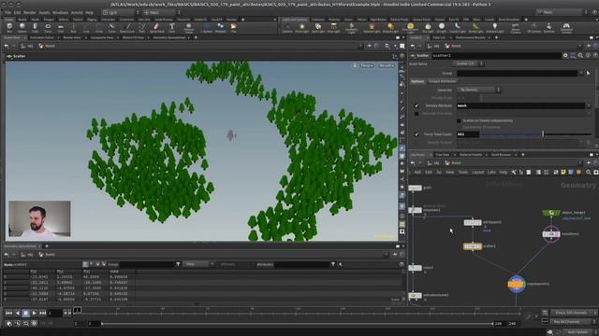Select the Grid shelf tool
Image resolution: width=599 pixels, height=336 pixels.
click(x=60, y=27)
